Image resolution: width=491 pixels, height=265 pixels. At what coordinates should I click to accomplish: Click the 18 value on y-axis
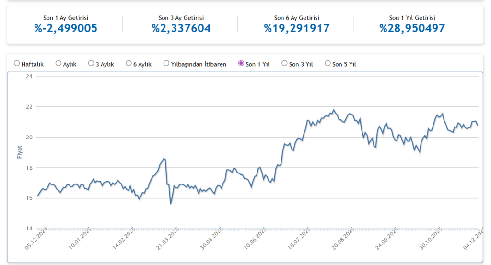click(x=29, y=168)
